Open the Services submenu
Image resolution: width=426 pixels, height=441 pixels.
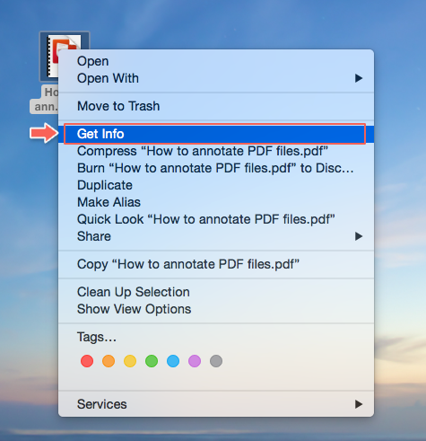(x=216, y=404)
